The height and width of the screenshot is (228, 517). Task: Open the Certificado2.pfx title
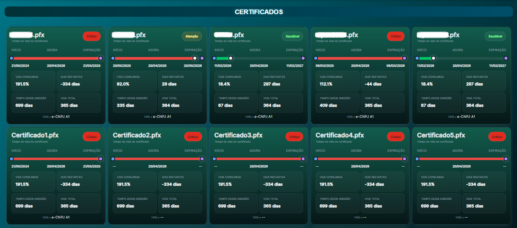(x=137, y=135)
